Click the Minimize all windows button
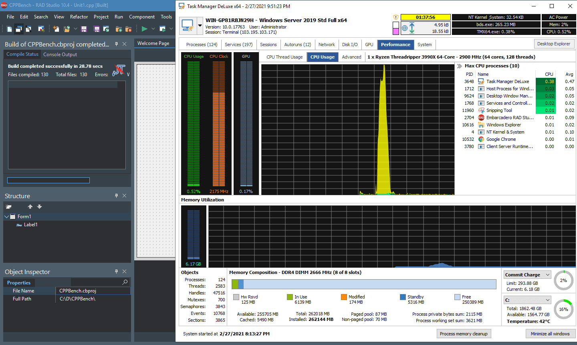 tap(550, 334)
